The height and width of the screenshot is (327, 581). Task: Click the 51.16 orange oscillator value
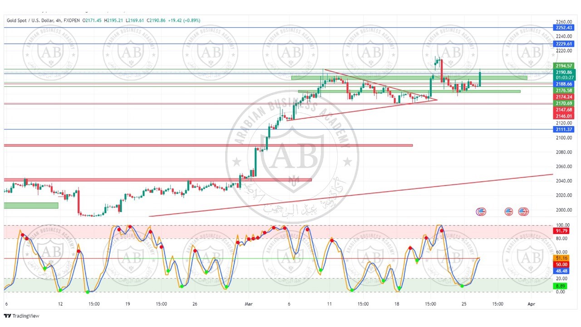tap(561, 258)
